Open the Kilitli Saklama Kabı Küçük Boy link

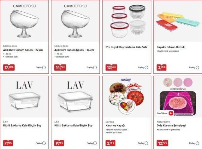point(22,125)
